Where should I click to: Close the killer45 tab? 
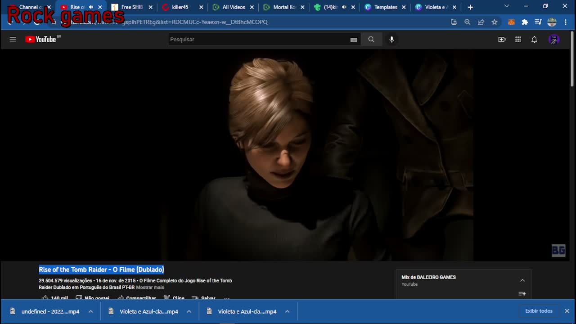(x=201, y=7)
